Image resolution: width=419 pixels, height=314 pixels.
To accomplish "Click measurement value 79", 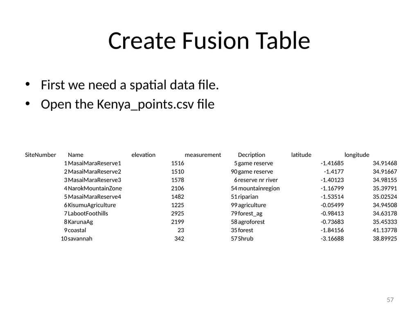I will tap(234, 213).
